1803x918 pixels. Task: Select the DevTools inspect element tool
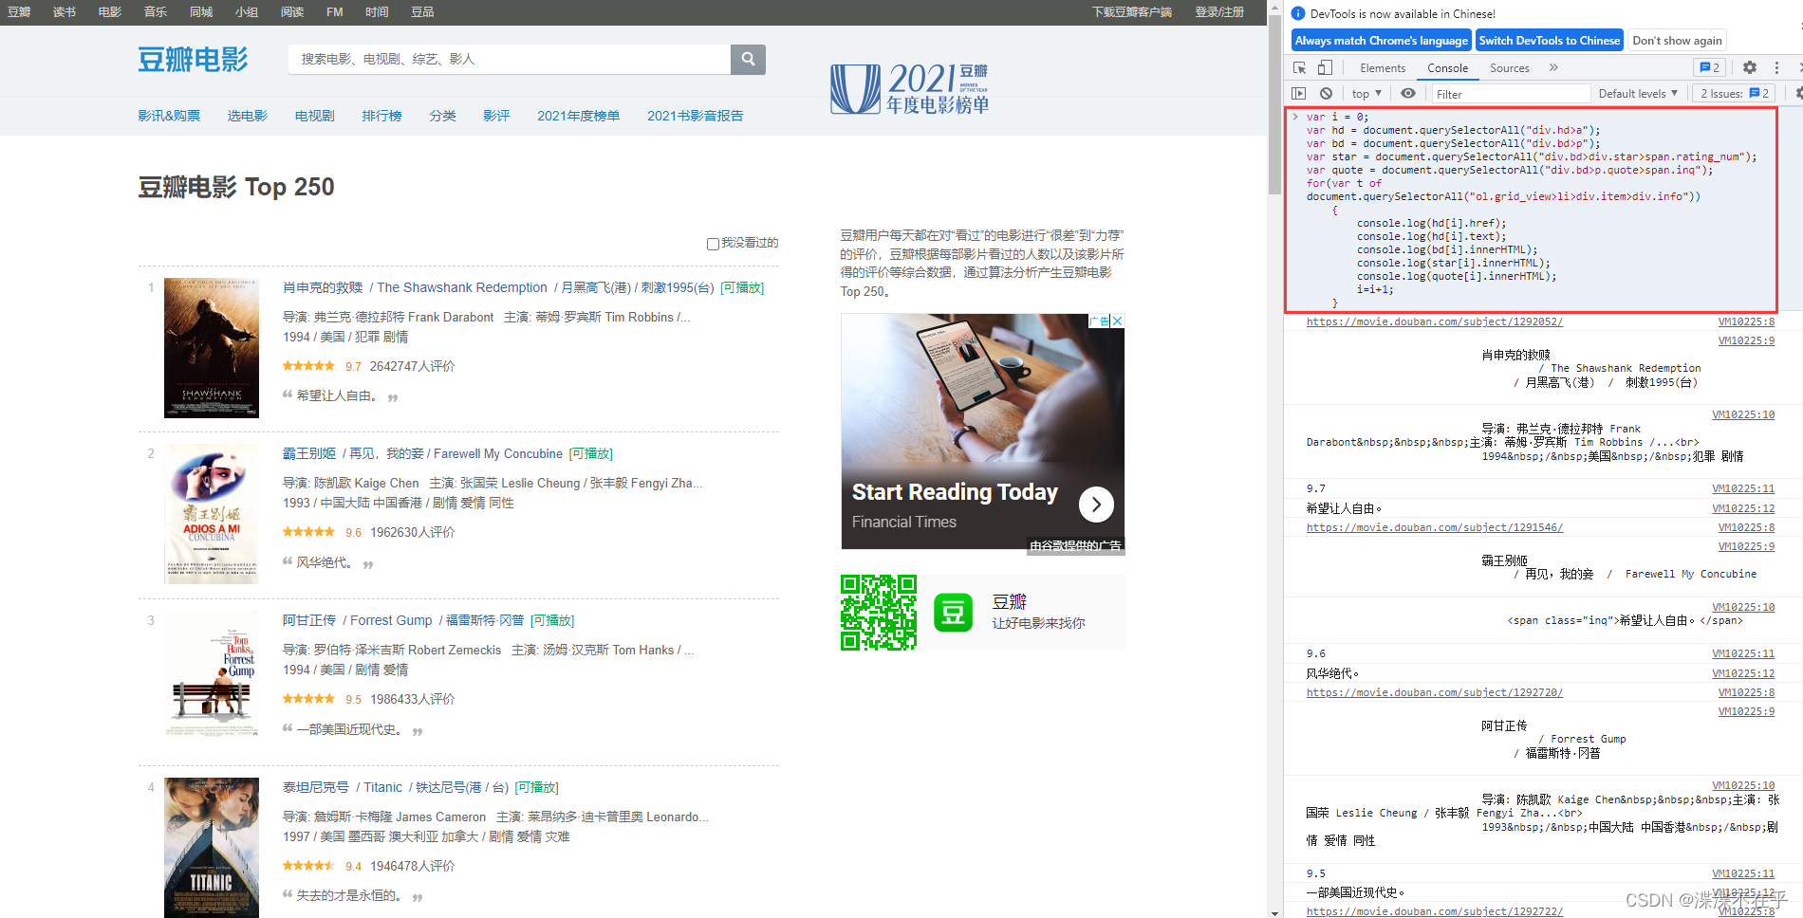(1300, 67)
